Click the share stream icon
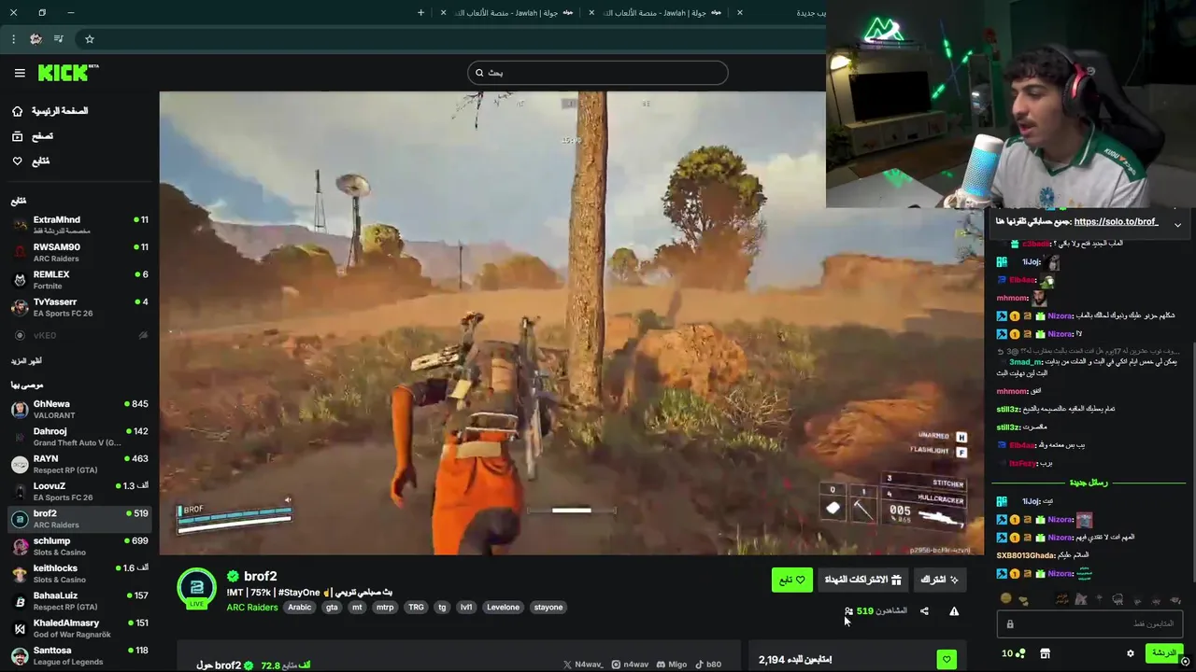 tap(924, 611)
